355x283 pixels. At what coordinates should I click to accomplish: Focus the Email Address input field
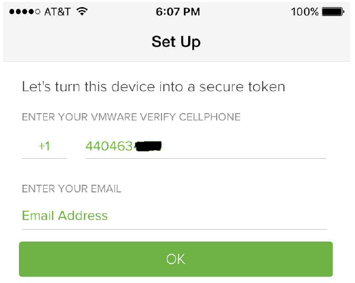pyautogui.click(x=65, y=216)
